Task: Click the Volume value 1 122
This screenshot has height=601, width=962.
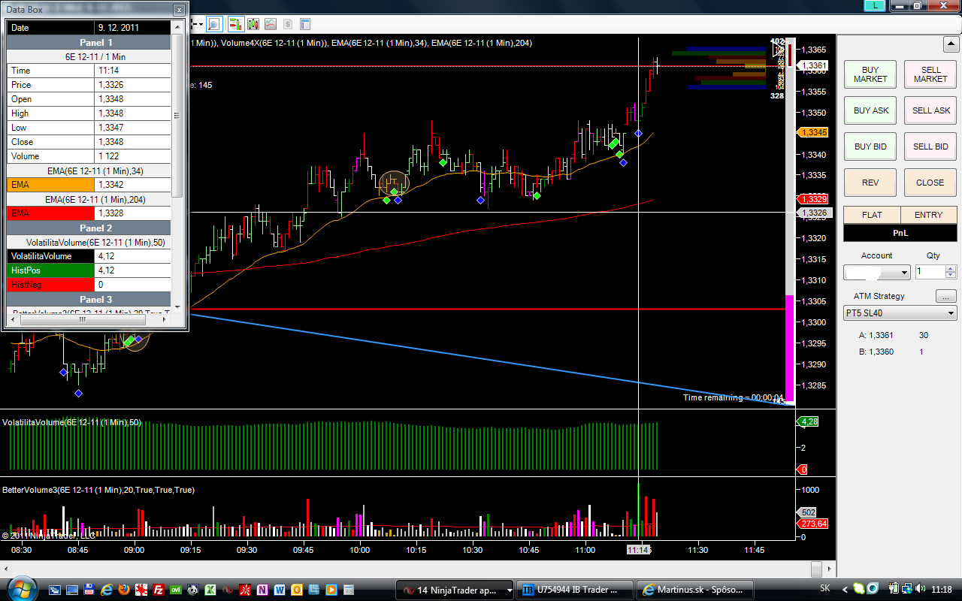Action: pos(133,156)
